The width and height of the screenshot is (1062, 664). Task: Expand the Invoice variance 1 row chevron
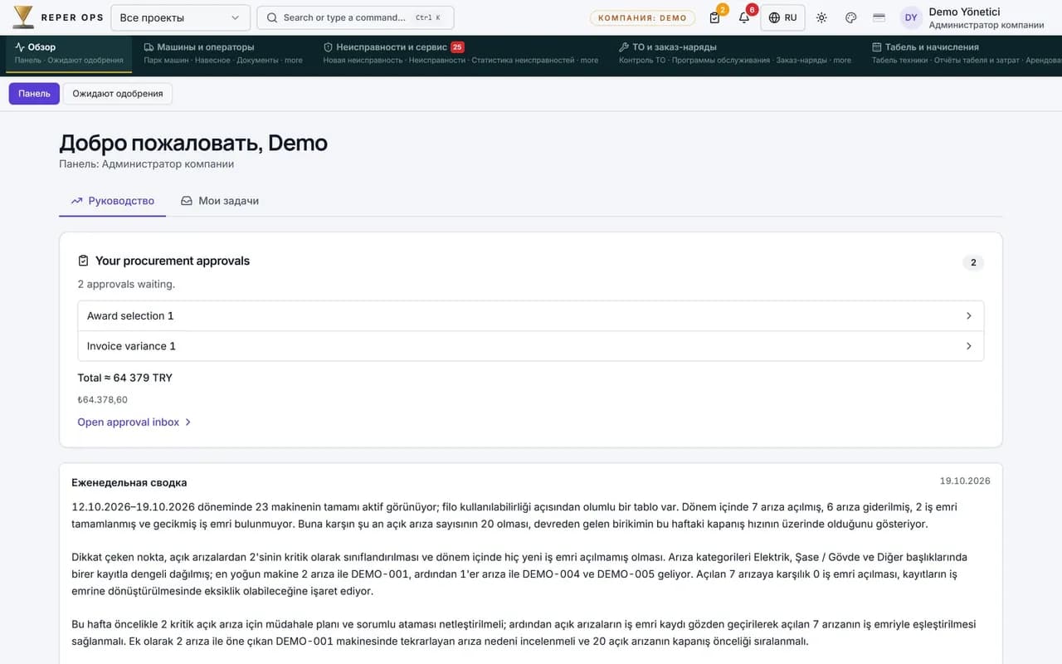coord(969,346)
